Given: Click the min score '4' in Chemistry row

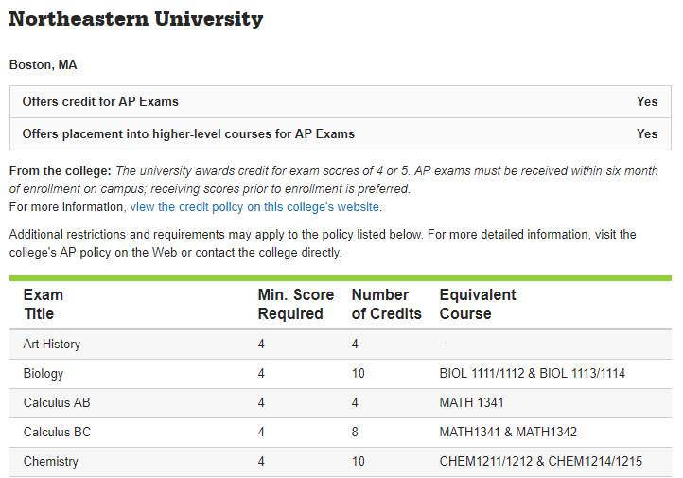Looking at the screenshot, I should click(x=261, y=462).
